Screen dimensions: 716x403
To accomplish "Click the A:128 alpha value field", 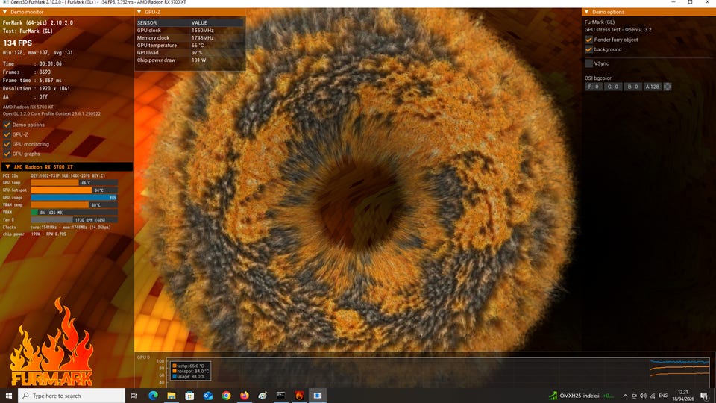I will (x=652, y=87).
